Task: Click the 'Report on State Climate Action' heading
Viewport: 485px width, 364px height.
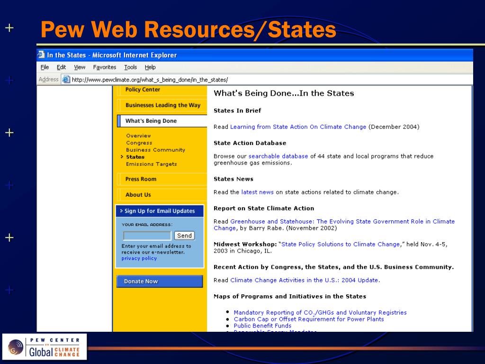Action: (264, 209)
